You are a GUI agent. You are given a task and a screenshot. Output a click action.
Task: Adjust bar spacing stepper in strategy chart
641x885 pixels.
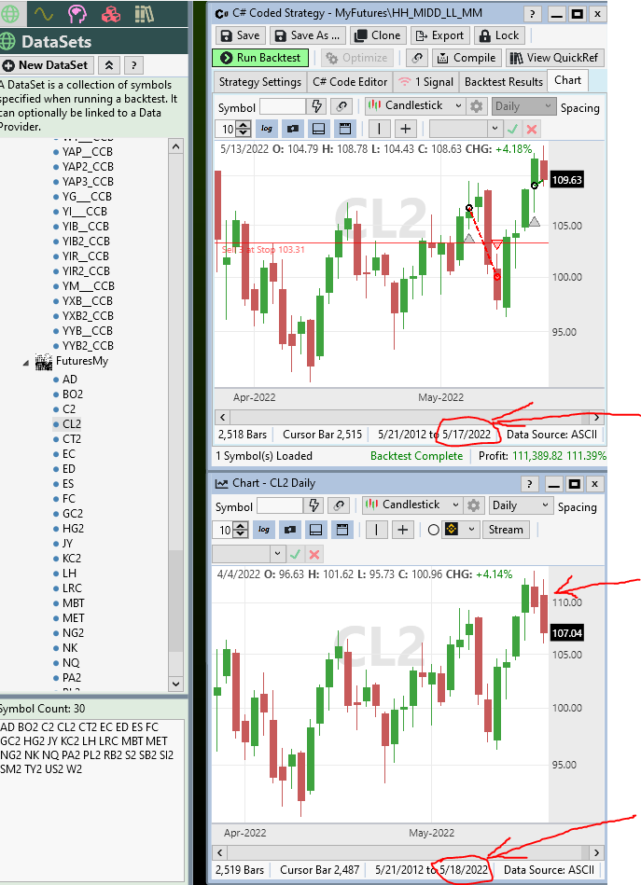coord(244,130)
